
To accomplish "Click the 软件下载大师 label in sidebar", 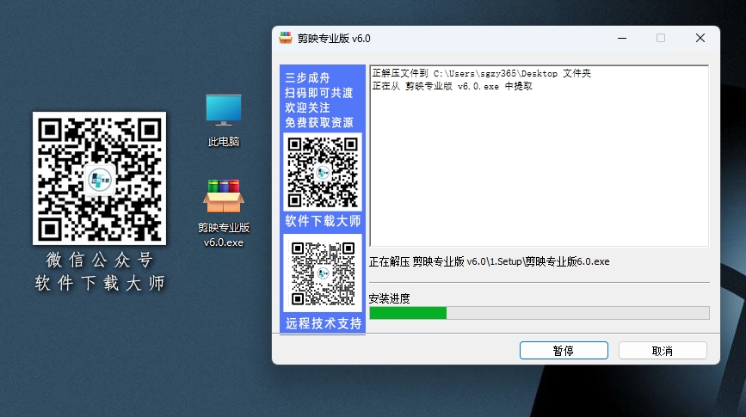I will [323, 221].
